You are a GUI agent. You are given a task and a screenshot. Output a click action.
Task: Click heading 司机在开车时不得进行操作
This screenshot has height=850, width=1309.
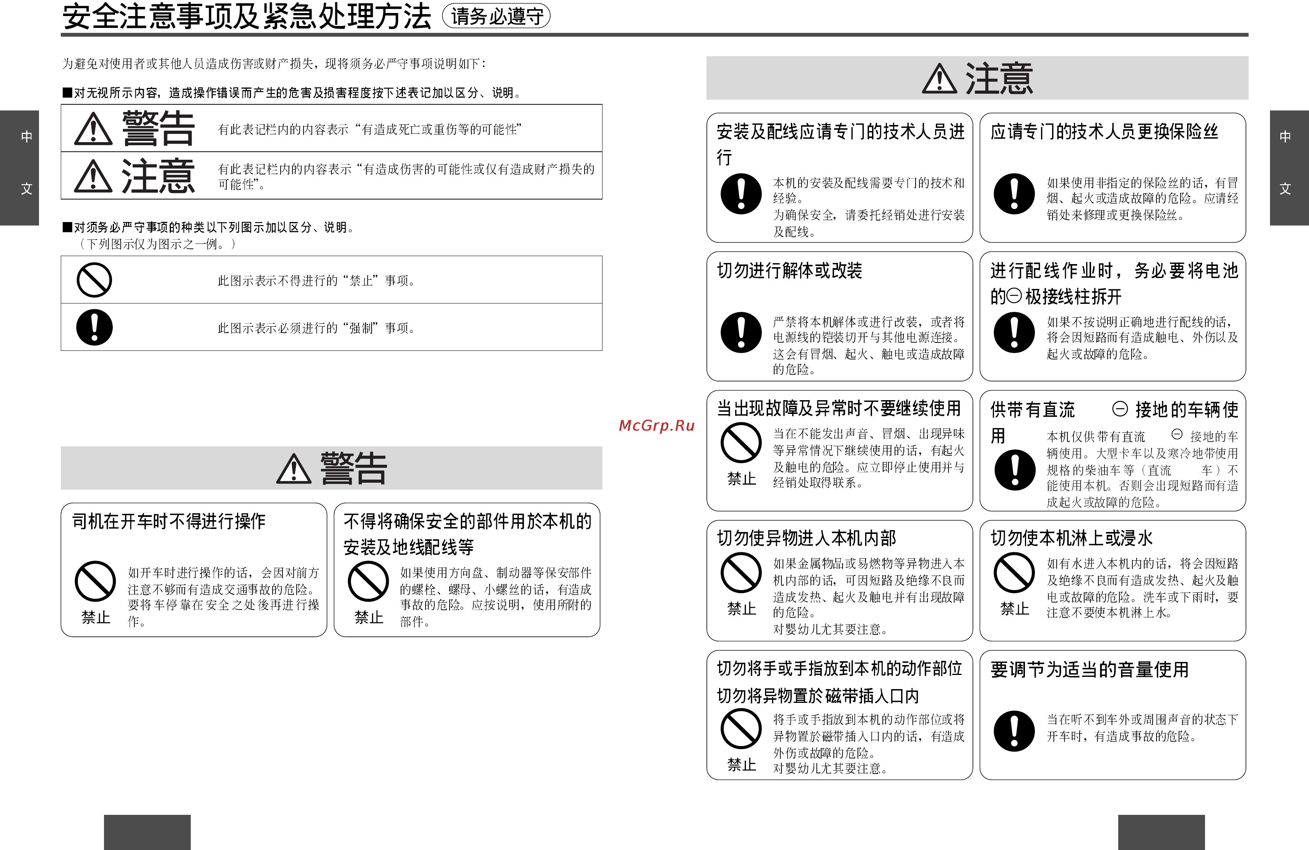click(169, 521)
